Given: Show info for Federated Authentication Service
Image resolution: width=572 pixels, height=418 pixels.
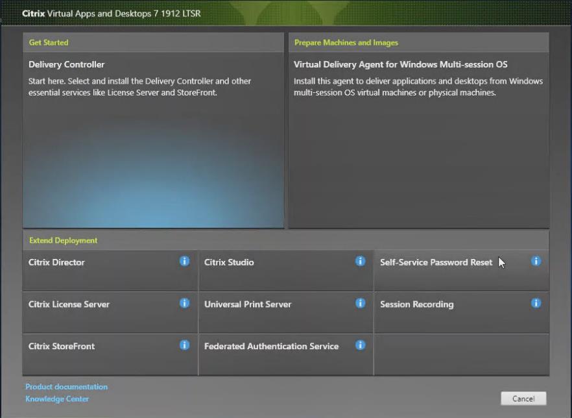Looking at the screenshot, I should click(x=360, y=345).
